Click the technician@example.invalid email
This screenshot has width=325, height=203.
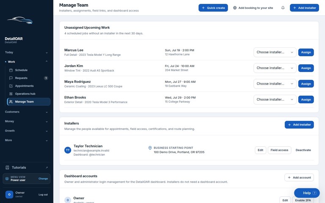[91, 151]
